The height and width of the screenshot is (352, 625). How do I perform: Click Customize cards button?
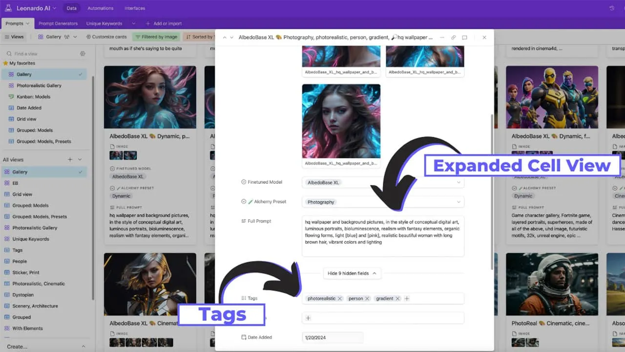106,37
